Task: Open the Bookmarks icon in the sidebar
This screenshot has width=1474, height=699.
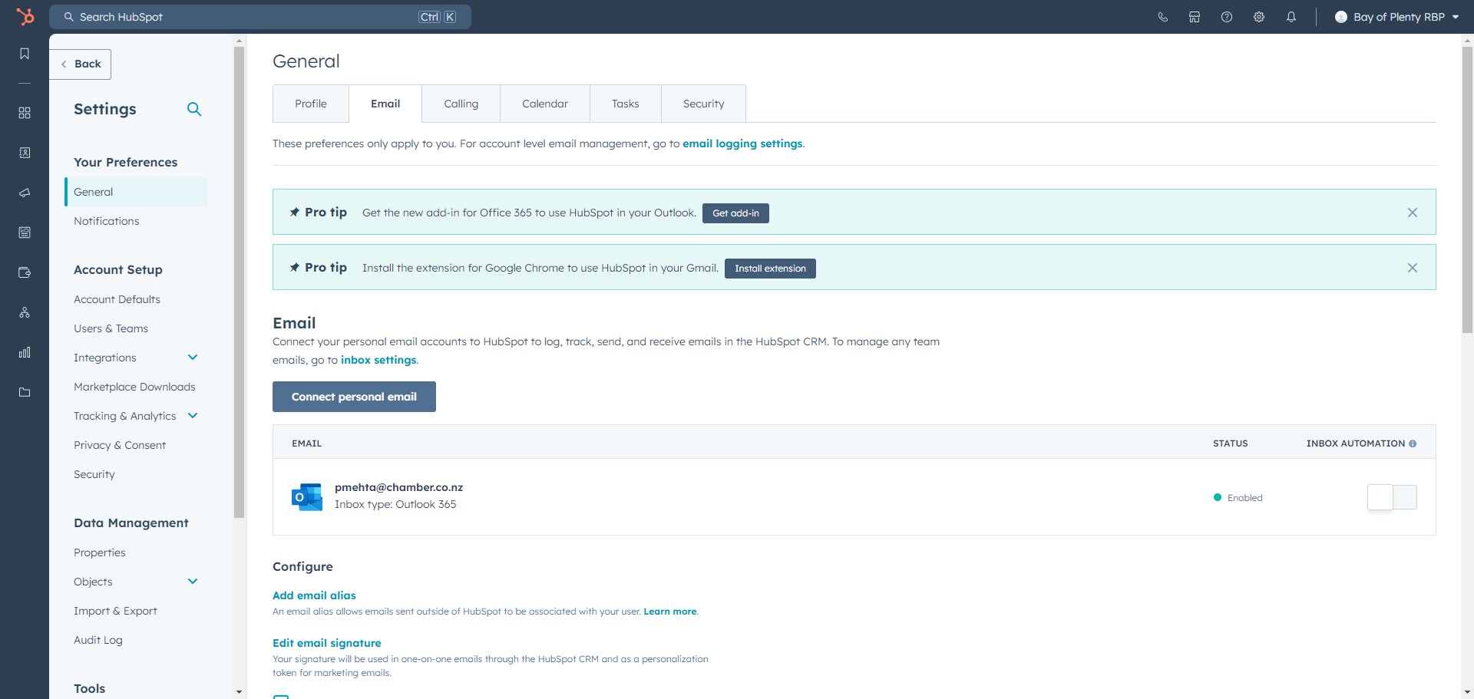Action: point(24,54)
